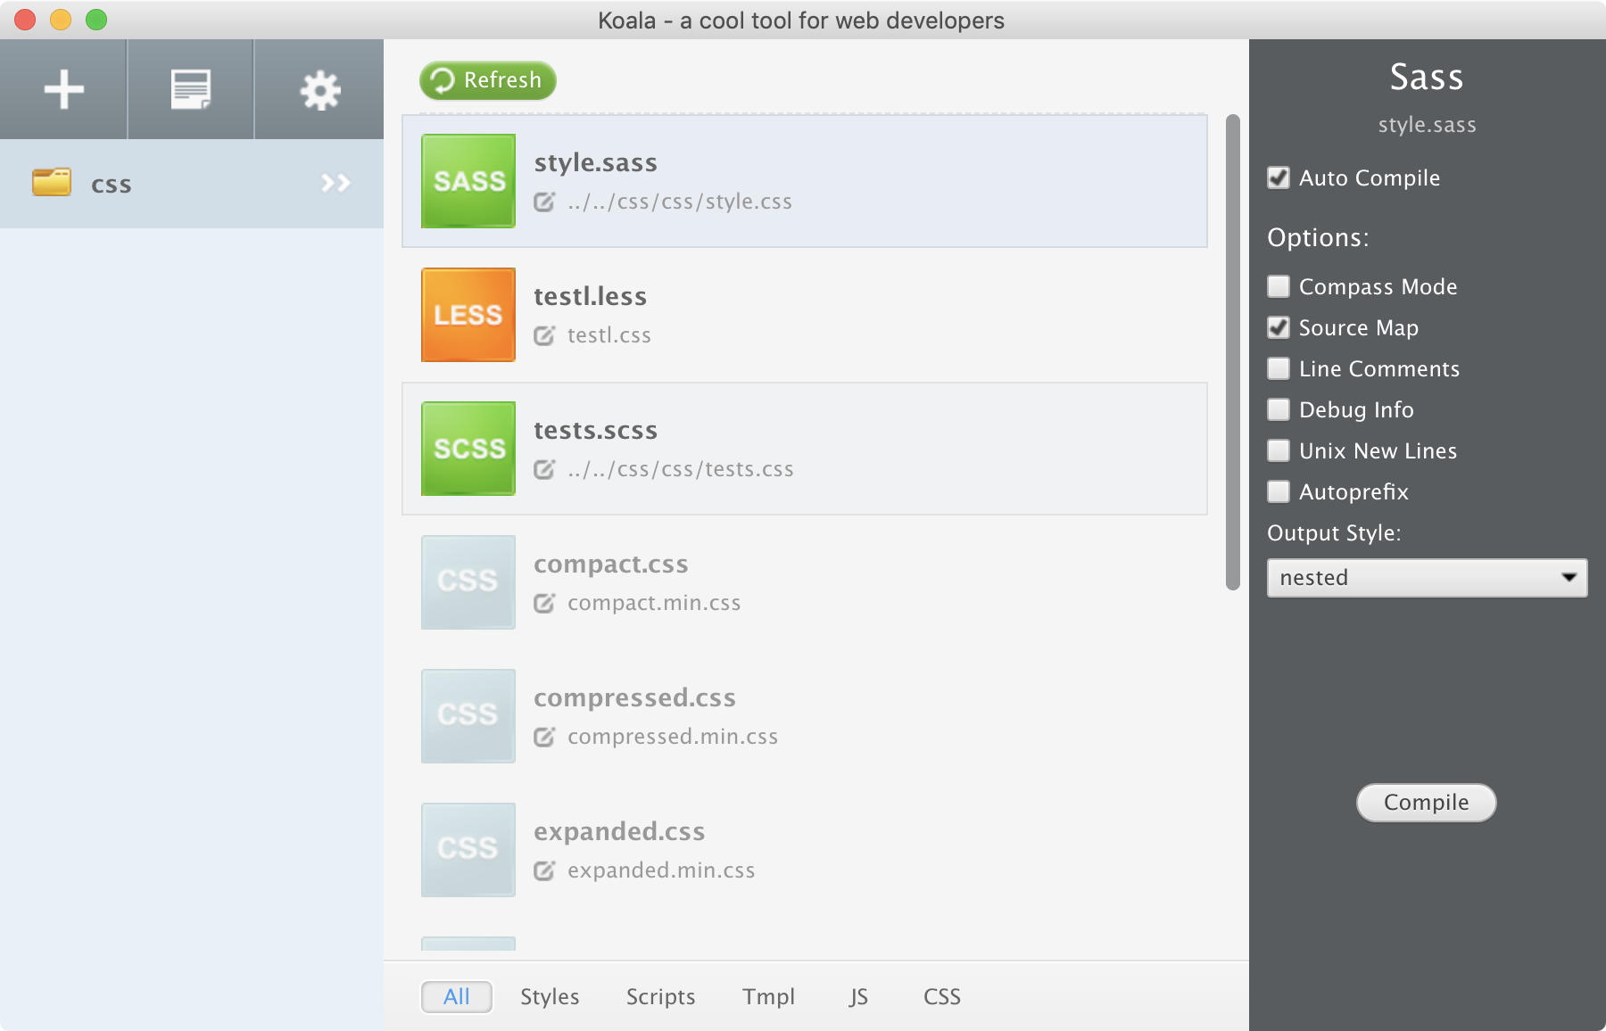
Task: Click the file list vertical scrollbar
Action: point(1233,352)
